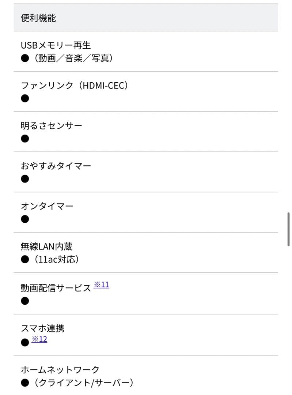This screenshot has width=292, height=395.
Task: Select the ホームネットワーク label
Action: 60,370
